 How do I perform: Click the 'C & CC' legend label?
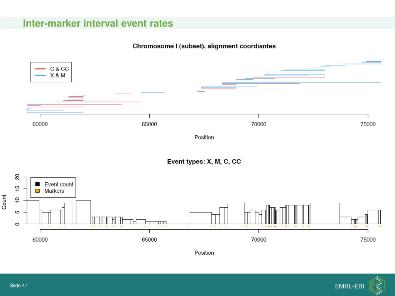[x=59, y=69]
